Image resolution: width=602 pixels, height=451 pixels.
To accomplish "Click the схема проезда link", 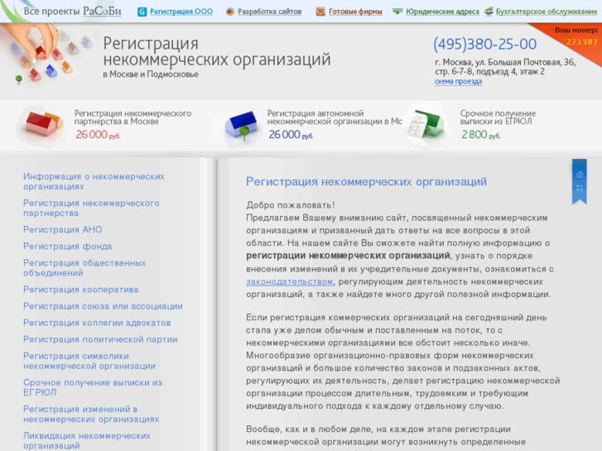I will 459,81.
